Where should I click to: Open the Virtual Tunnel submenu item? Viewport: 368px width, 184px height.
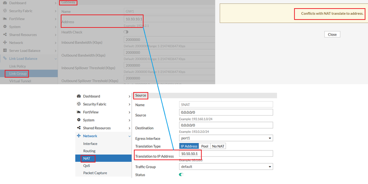point(29,81)
